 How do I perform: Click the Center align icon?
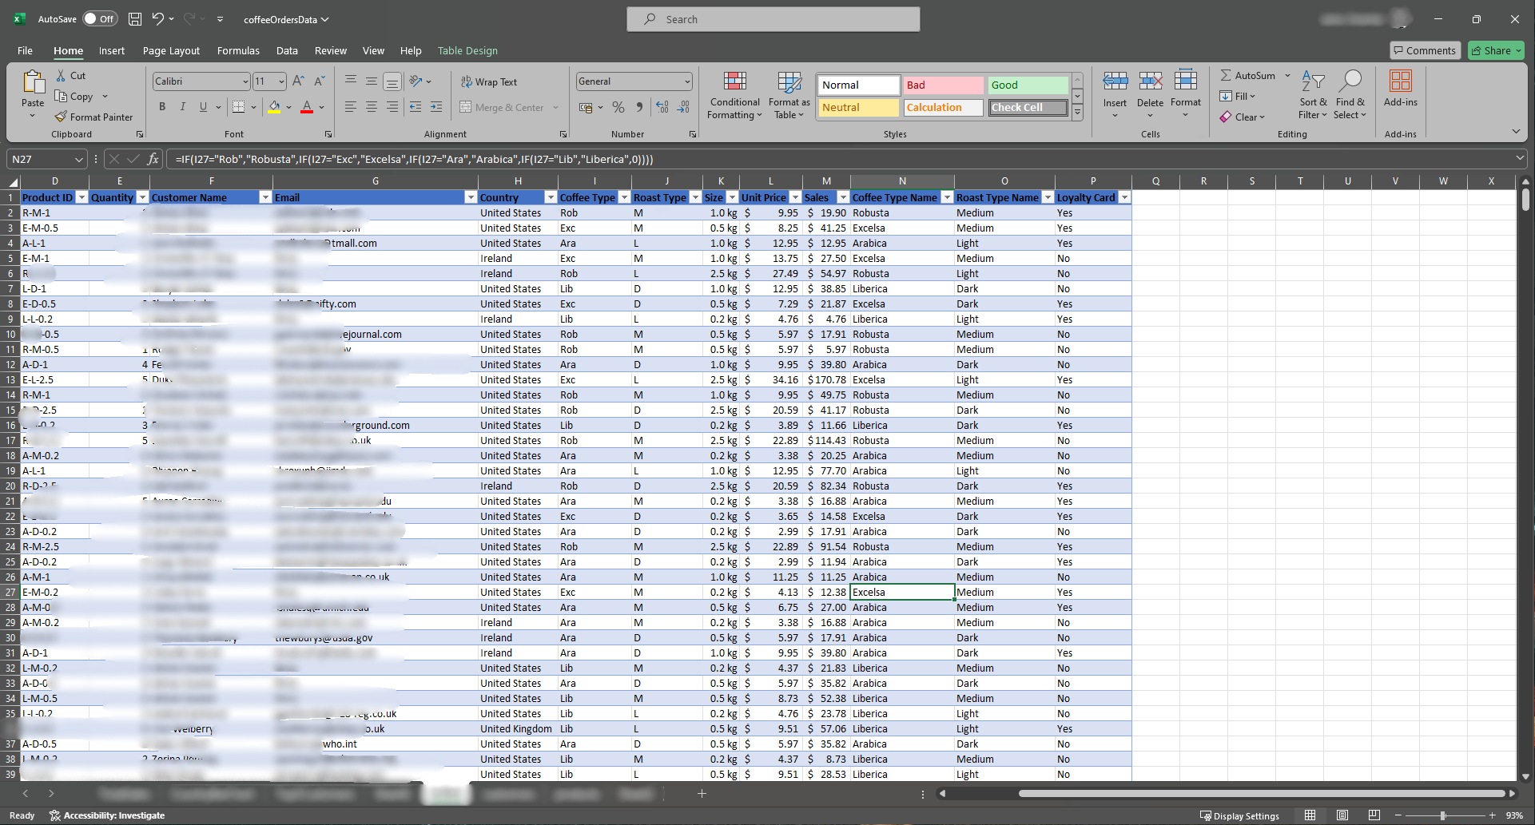pos(372,107)
